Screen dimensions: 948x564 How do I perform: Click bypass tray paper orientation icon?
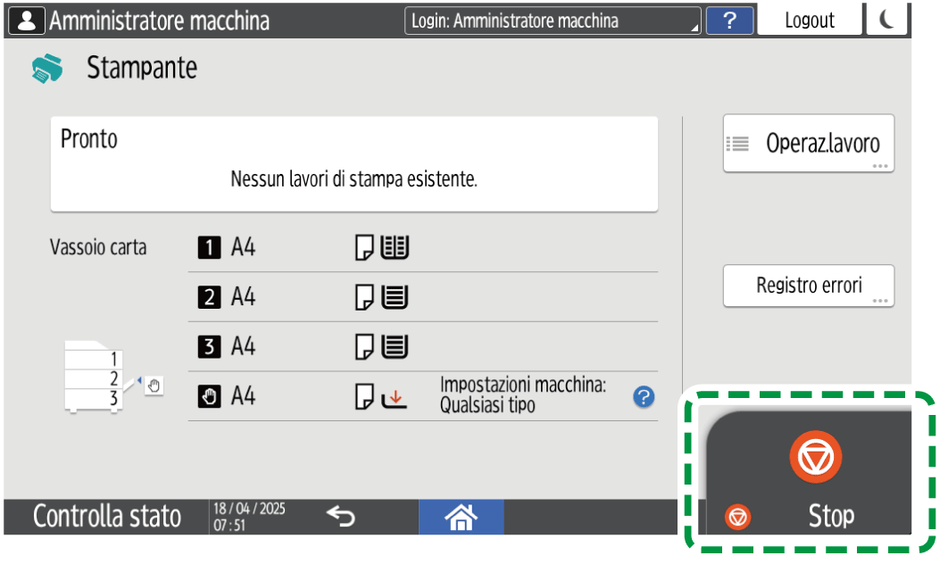(x=364, y=396)
